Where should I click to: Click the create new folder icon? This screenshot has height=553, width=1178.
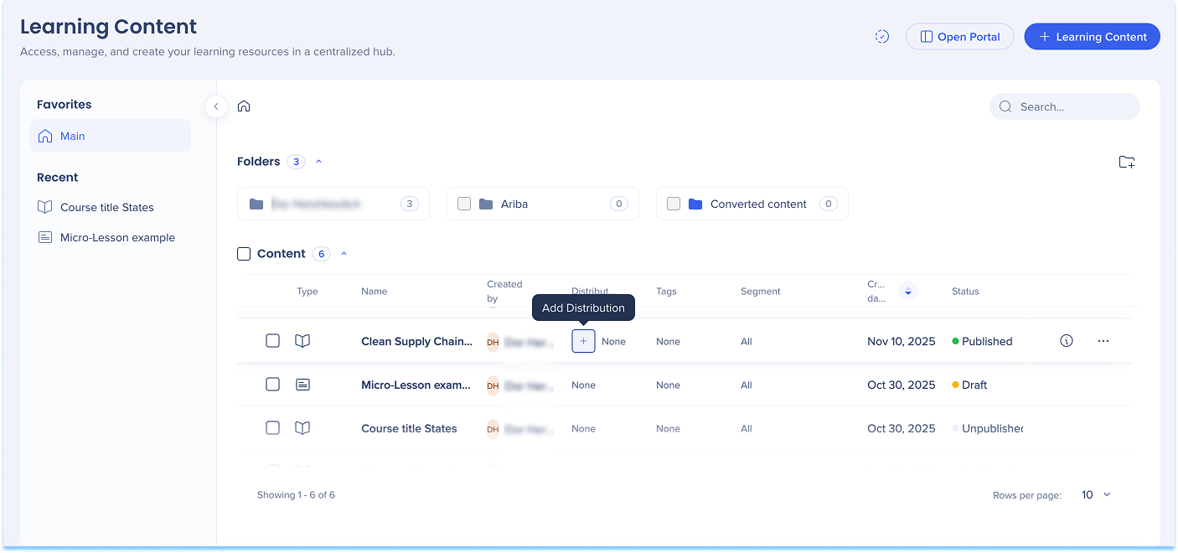pyautogui.click(x=1126, y=162)
